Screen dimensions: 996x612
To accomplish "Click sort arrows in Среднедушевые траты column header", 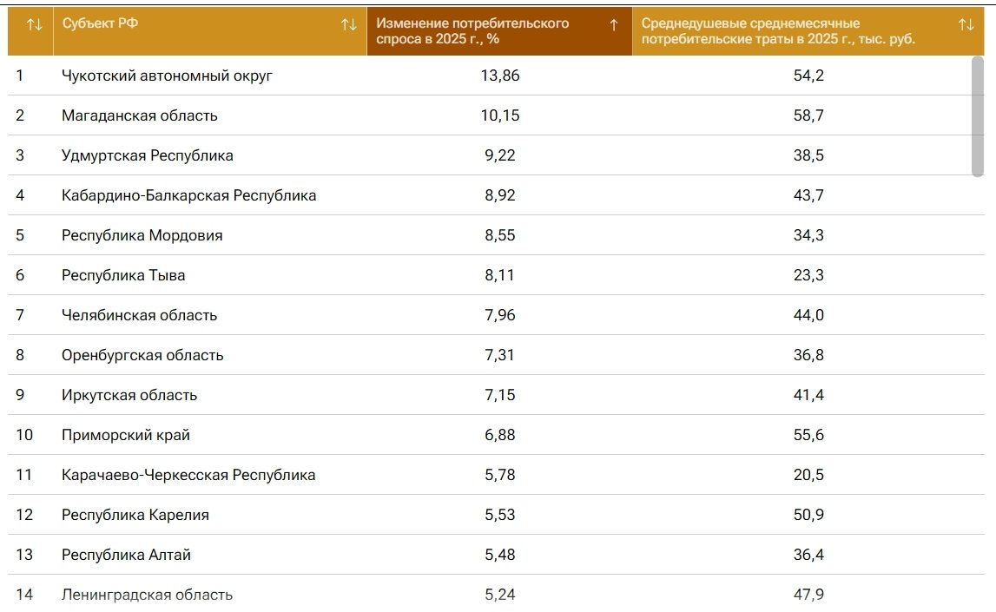I will (x=966, y=25).
